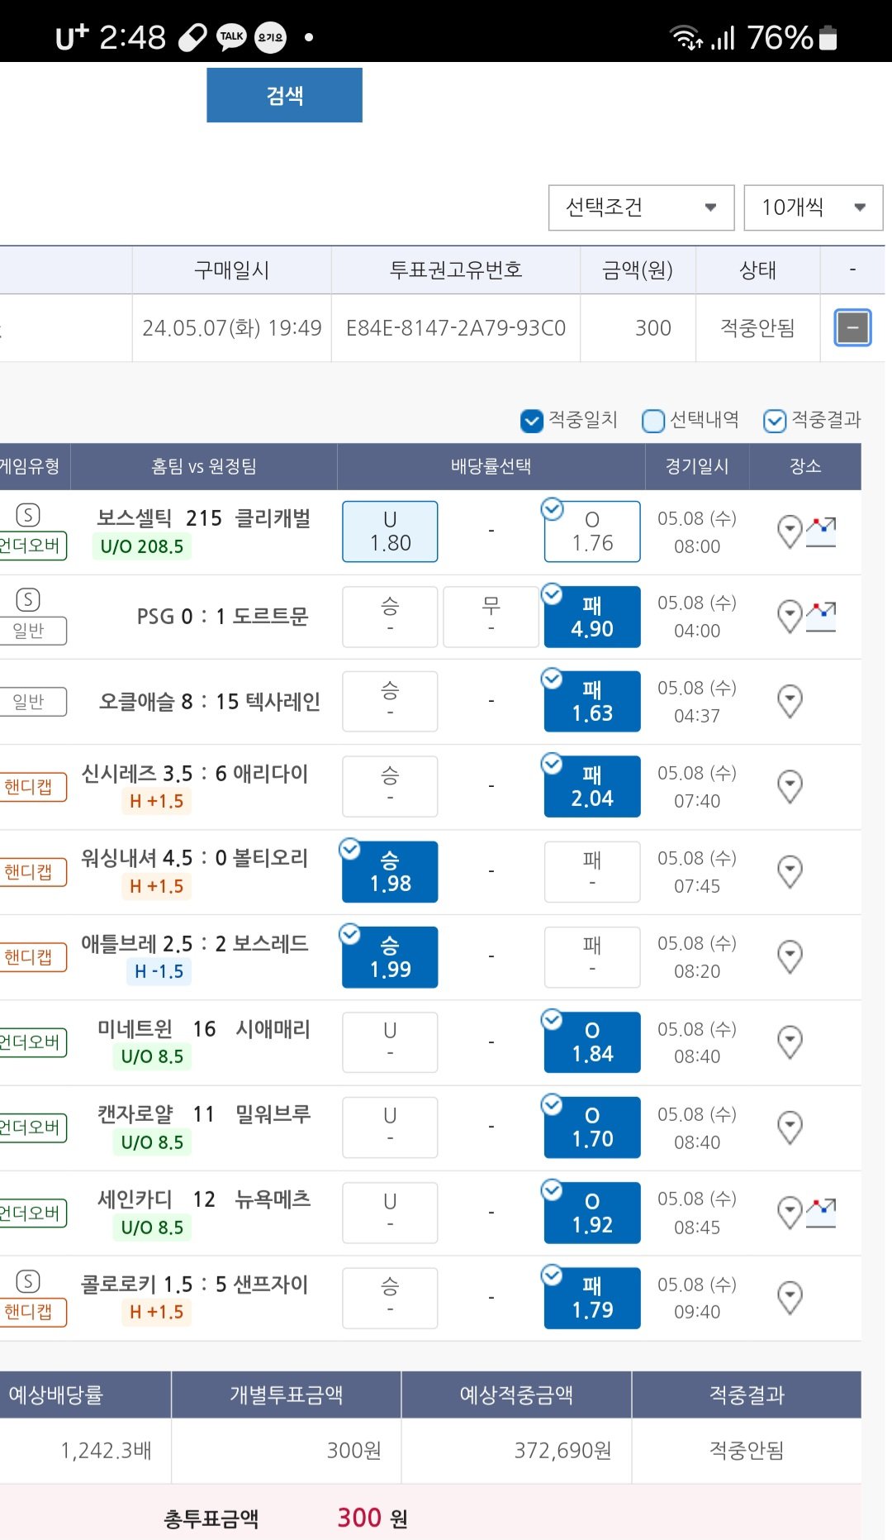Tap the S badge icon on PSG row
This screenshot has height=1540, width=892.
(x=28, y=599)
